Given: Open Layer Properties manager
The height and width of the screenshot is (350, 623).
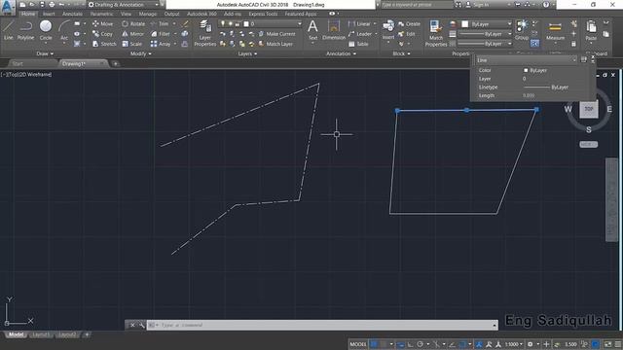Looking at the screenshot, I should point(205,34).
